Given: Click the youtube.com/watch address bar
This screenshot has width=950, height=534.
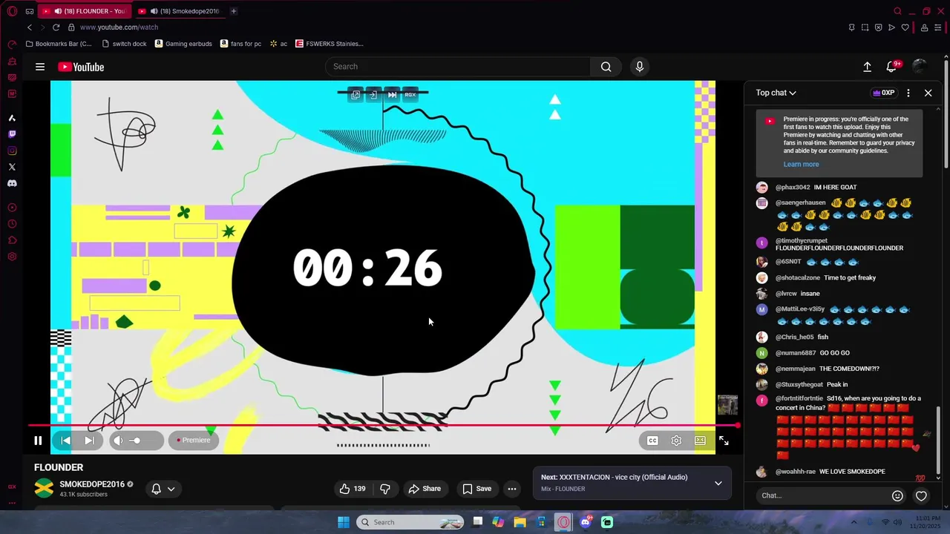Looking at the screenshot, I should pos(119,27).
